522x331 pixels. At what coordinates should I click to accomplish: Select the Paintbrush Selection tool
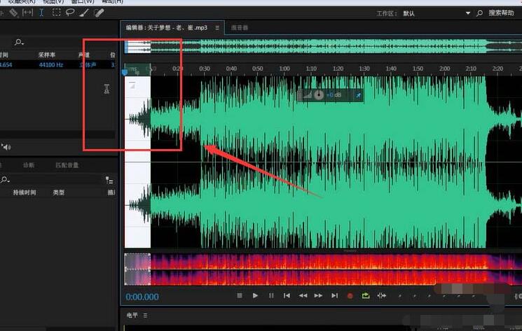click(84, 13)
